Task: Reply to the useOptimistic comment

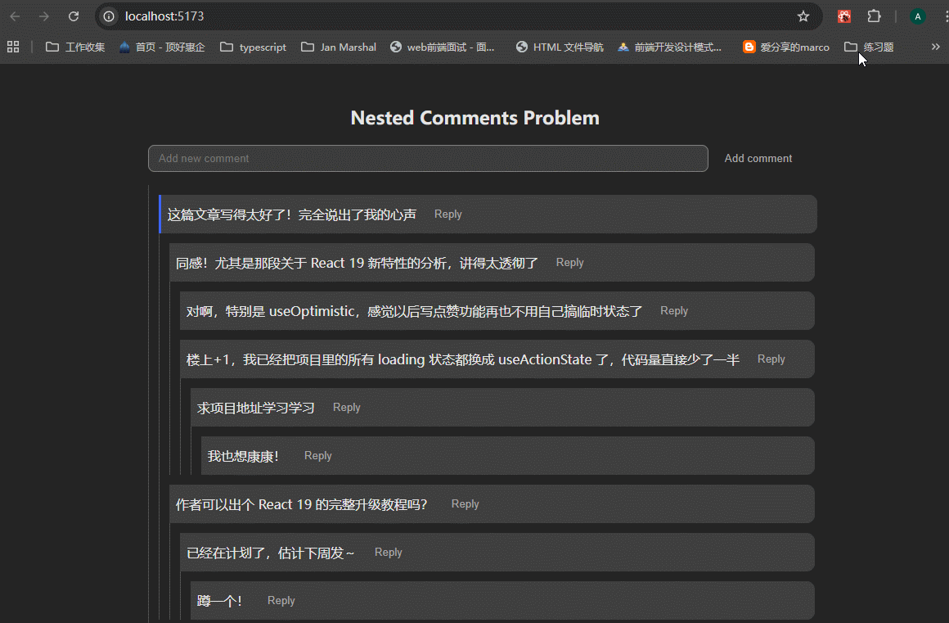Action: click(x=674, y=311)
